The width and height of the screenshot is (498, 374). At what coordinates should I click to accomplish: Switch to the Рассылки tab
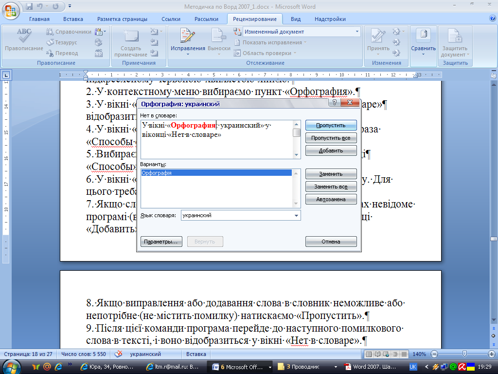point(206,19)
